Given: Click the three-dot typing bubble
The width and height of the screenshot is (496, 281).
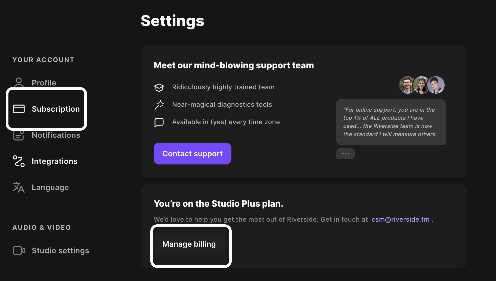Looking at the screenshot, I should (345, 154).
